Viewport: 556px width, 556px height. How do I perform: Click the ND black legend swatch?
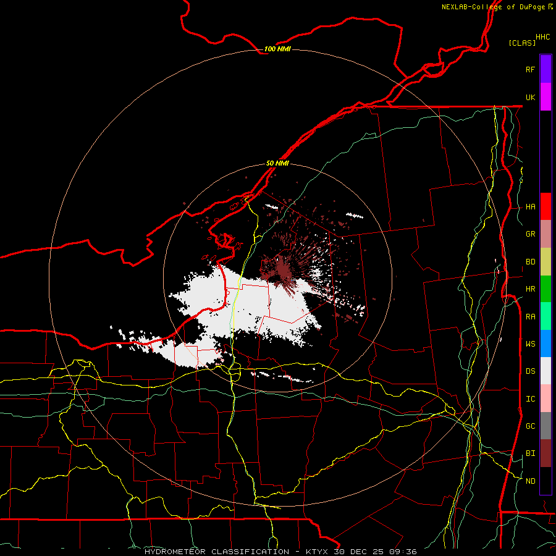click(545, 481)
